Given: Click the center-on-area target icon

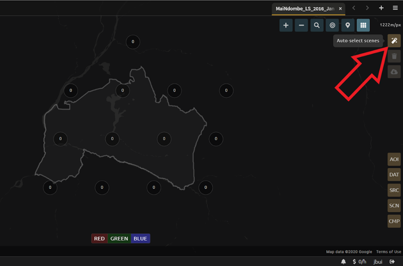Looking at the screenshot, I should click(x=332, y=26).
